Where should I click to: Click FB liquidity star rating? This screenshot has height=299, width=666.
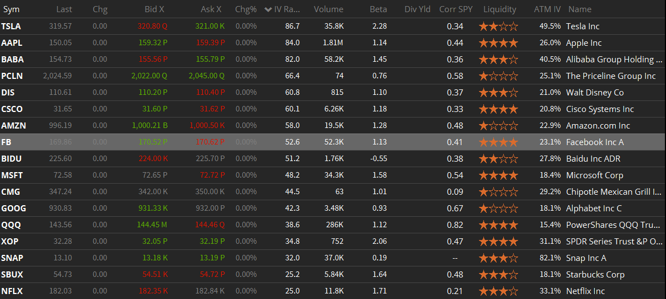click(x=499, y=142)
